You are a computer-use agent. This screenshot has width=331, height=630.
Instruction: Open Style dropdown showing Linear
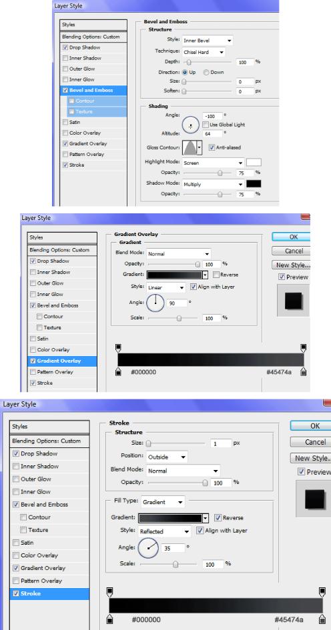(166, 287)
